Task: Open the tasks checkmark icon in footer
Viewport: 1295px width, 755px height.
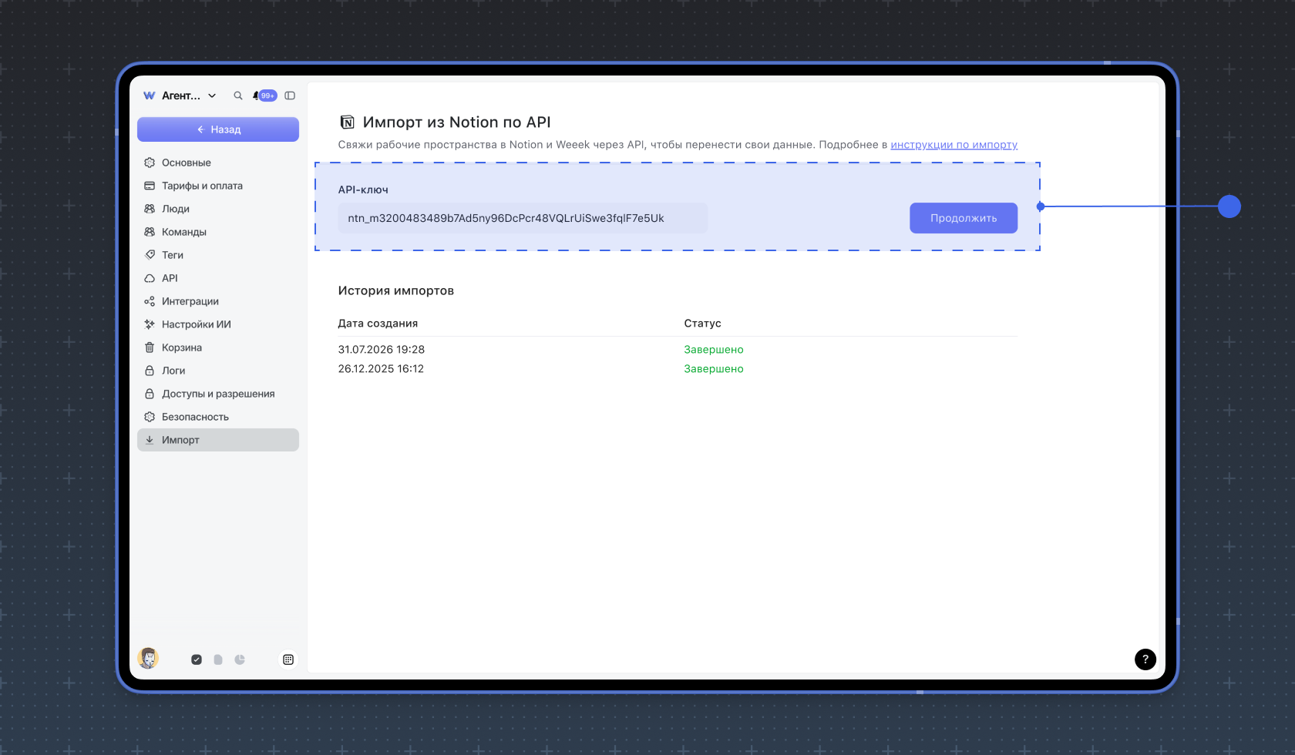Action: point(197,659)
